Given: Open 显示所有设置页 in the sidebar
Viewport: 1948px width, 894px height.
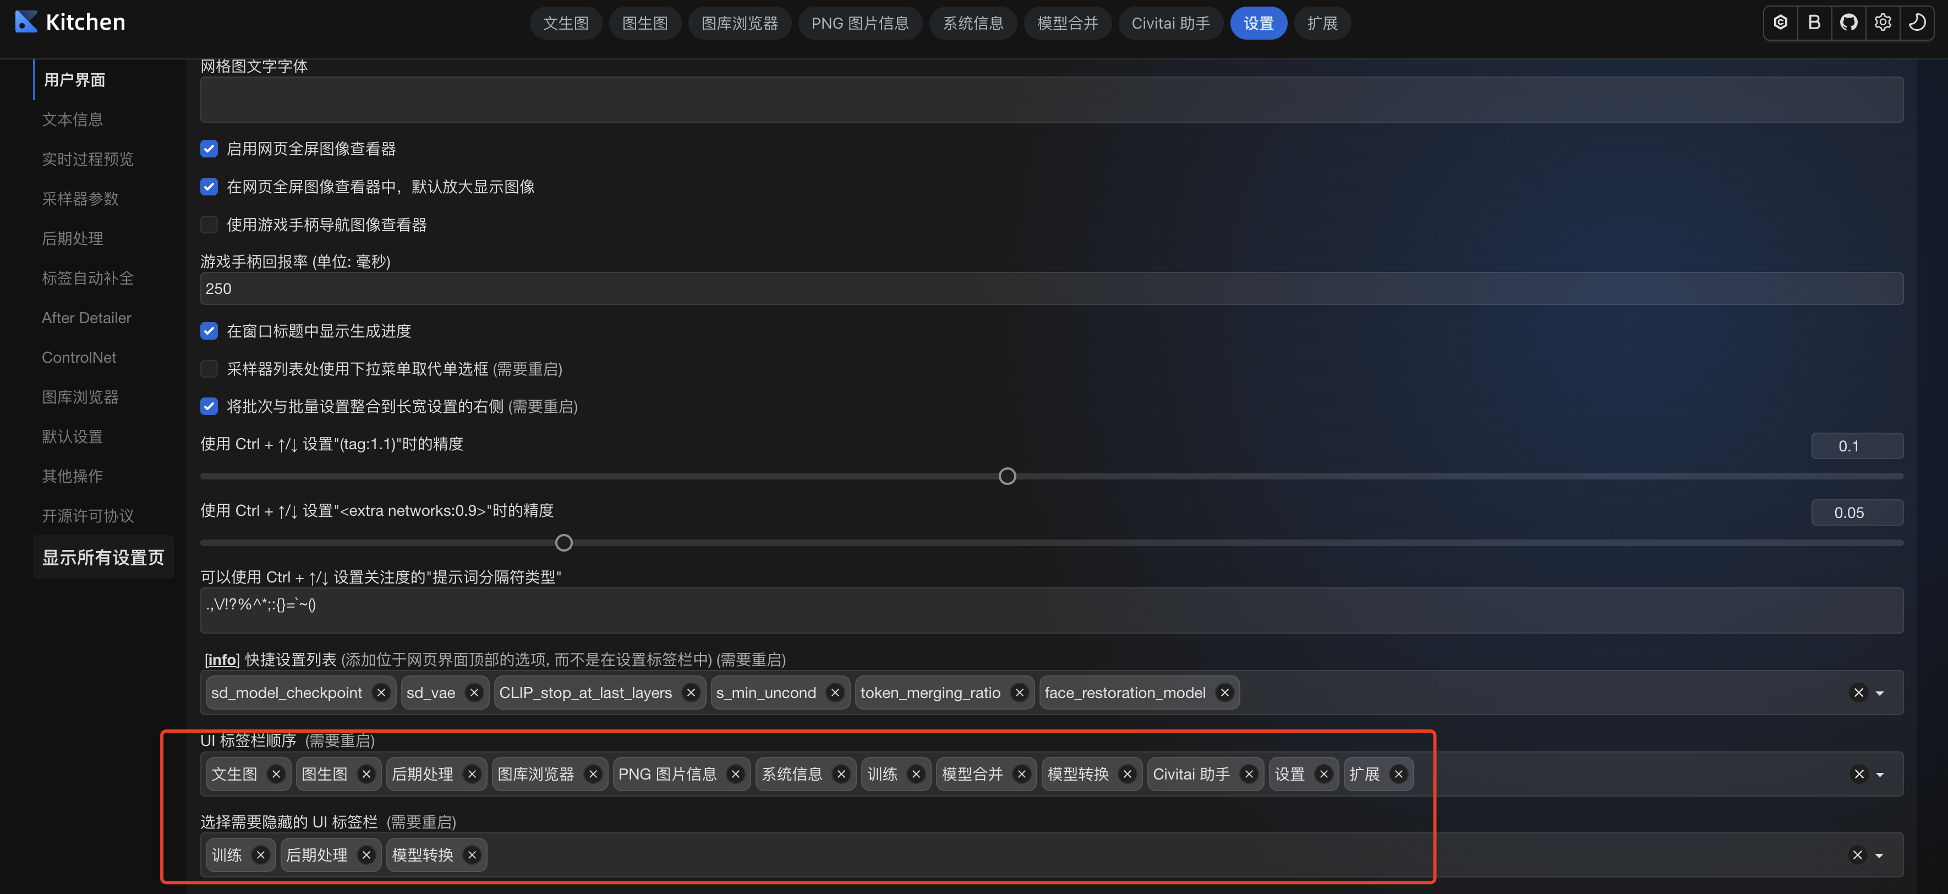Looking at the screenshot, I should coord(103,558).
